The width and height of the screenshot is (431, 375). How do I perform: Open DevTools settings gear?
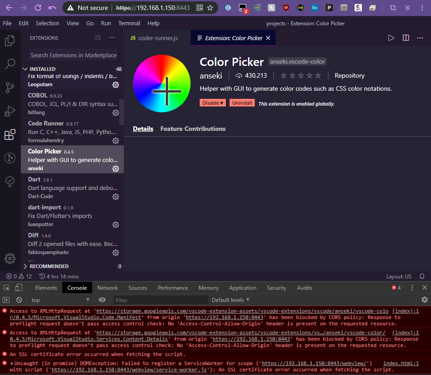[x=424, y=300]
